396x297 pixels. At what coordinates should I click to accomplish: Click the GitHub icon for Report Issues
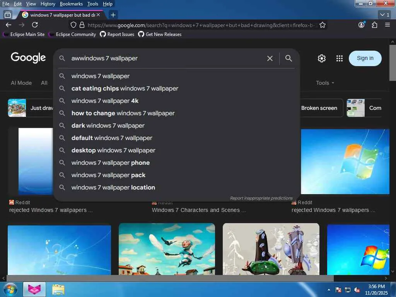coord(103,34)
